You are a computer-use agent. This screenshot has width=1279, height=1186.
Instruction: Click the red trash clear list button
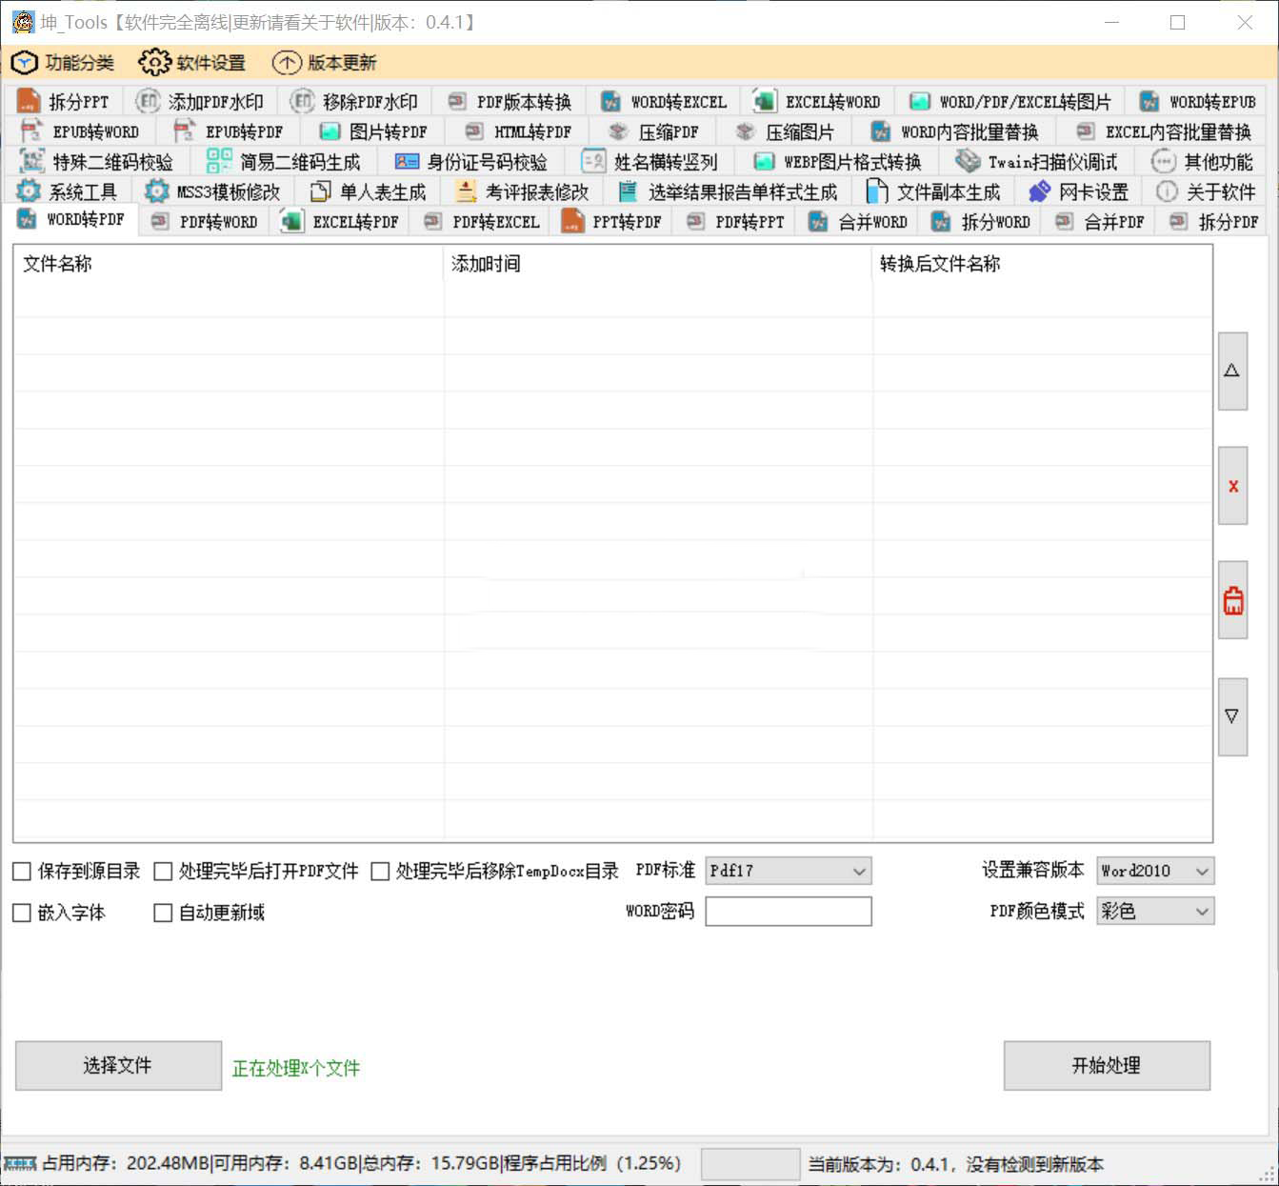[x=1232, y=600]
